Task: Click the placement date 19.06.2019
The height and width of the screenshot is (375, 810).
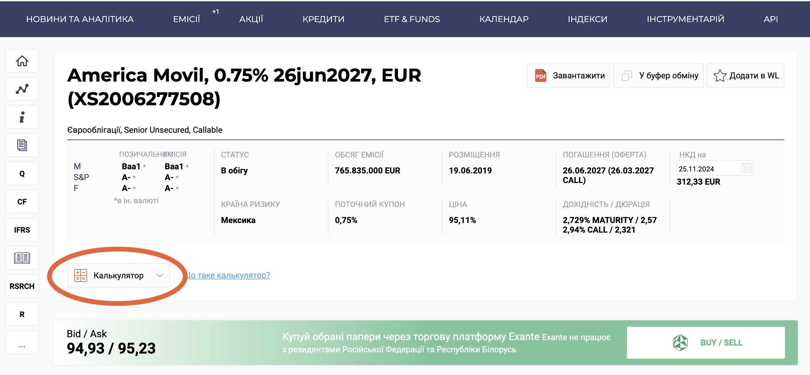Action: [470, 171]
